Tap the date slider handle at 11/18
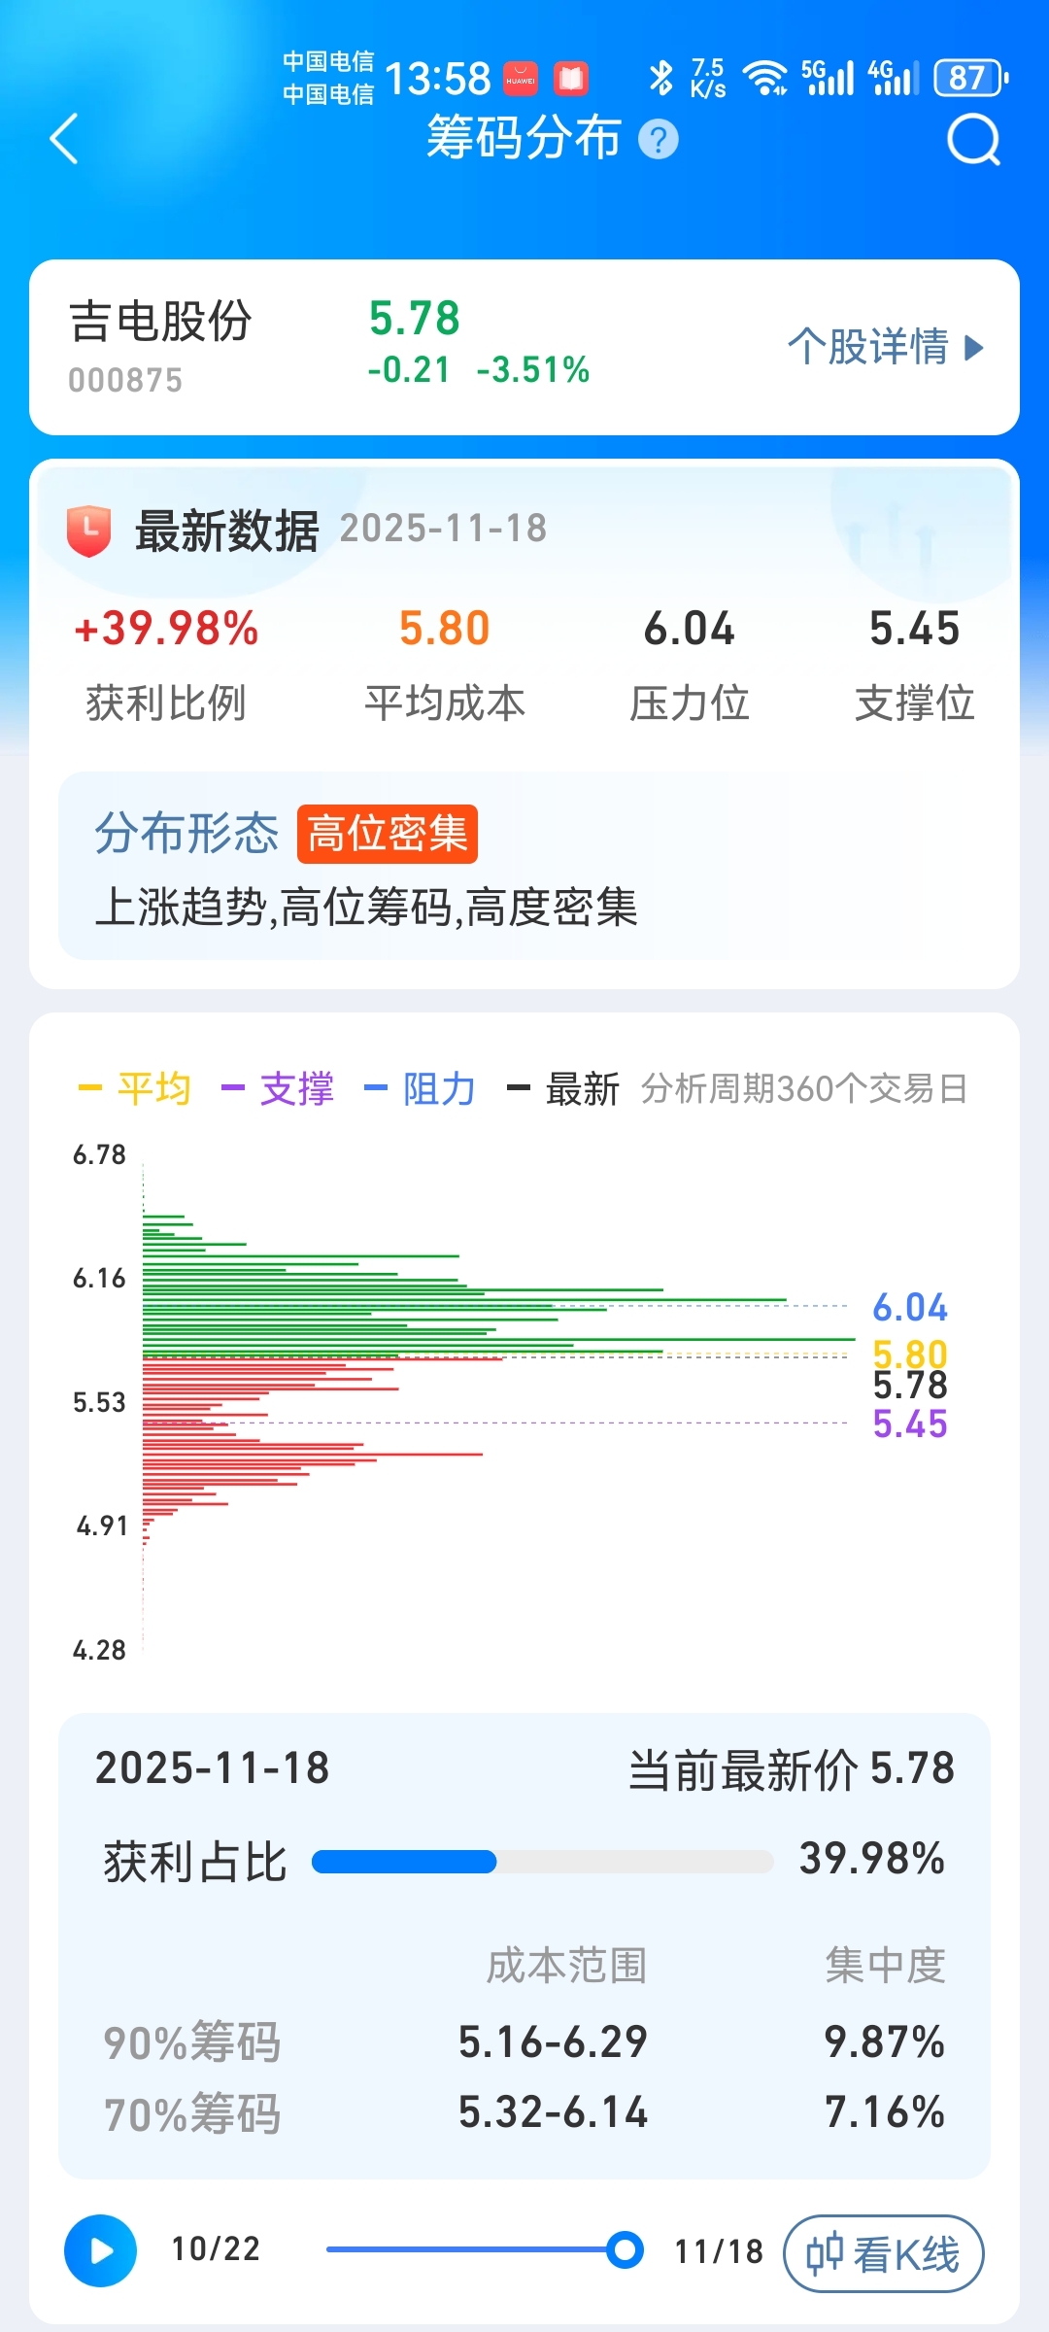Screen dimensions: 1049x2332 point(625,2249)
